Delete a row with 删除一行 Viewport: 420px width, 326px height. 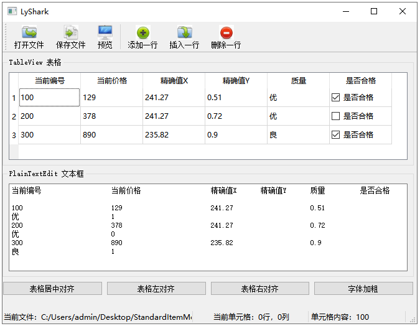click(x=226, y=37)
